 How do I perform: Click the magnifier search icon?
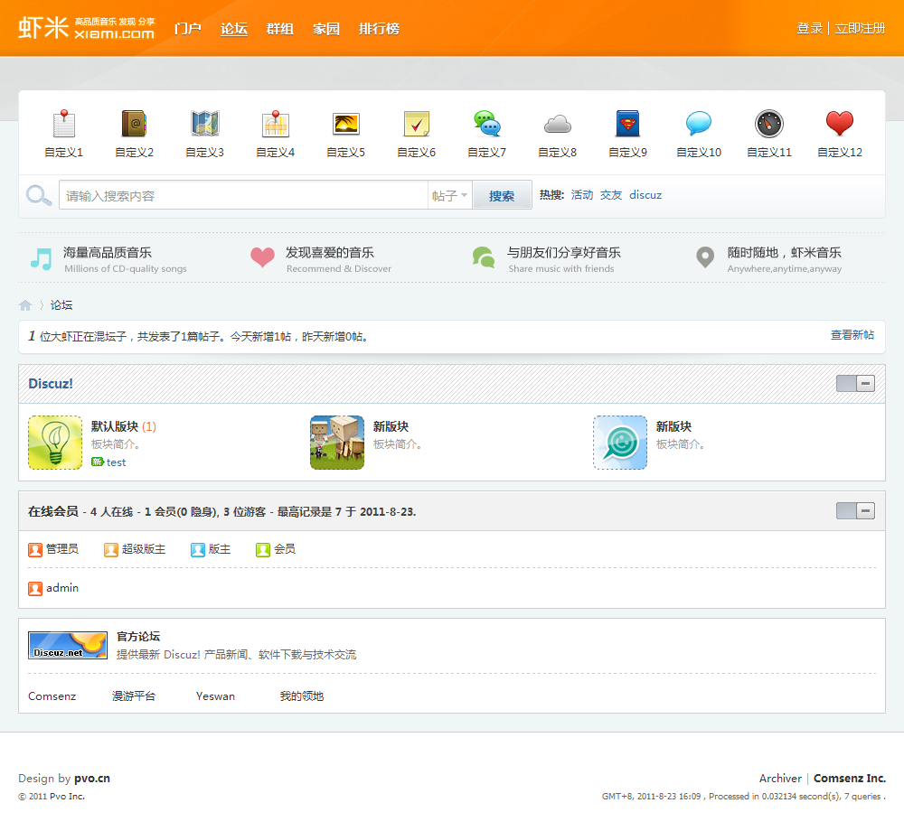(x=39, y=196)
